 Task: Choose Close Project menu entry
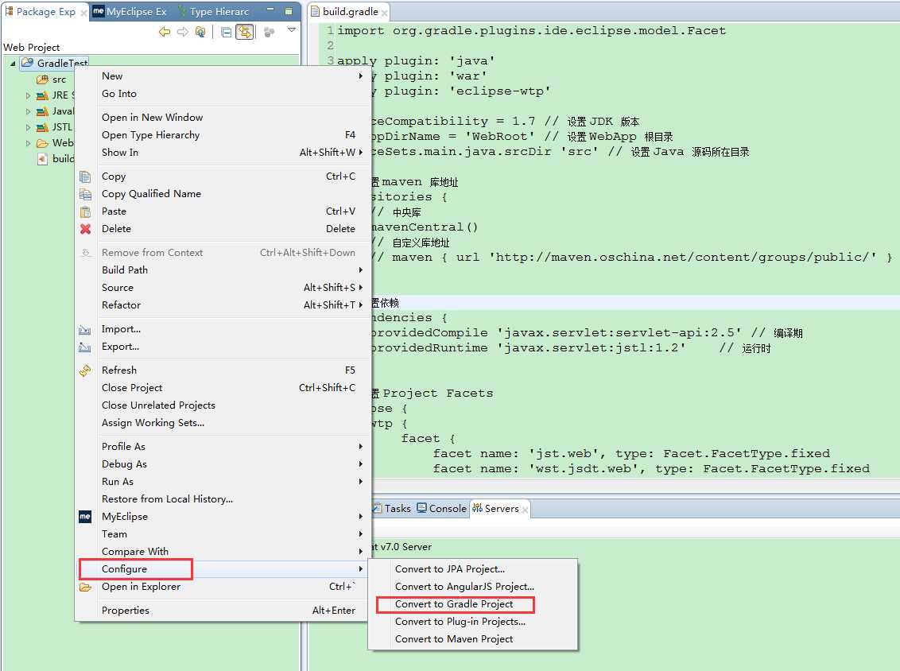tap(223, 388)
